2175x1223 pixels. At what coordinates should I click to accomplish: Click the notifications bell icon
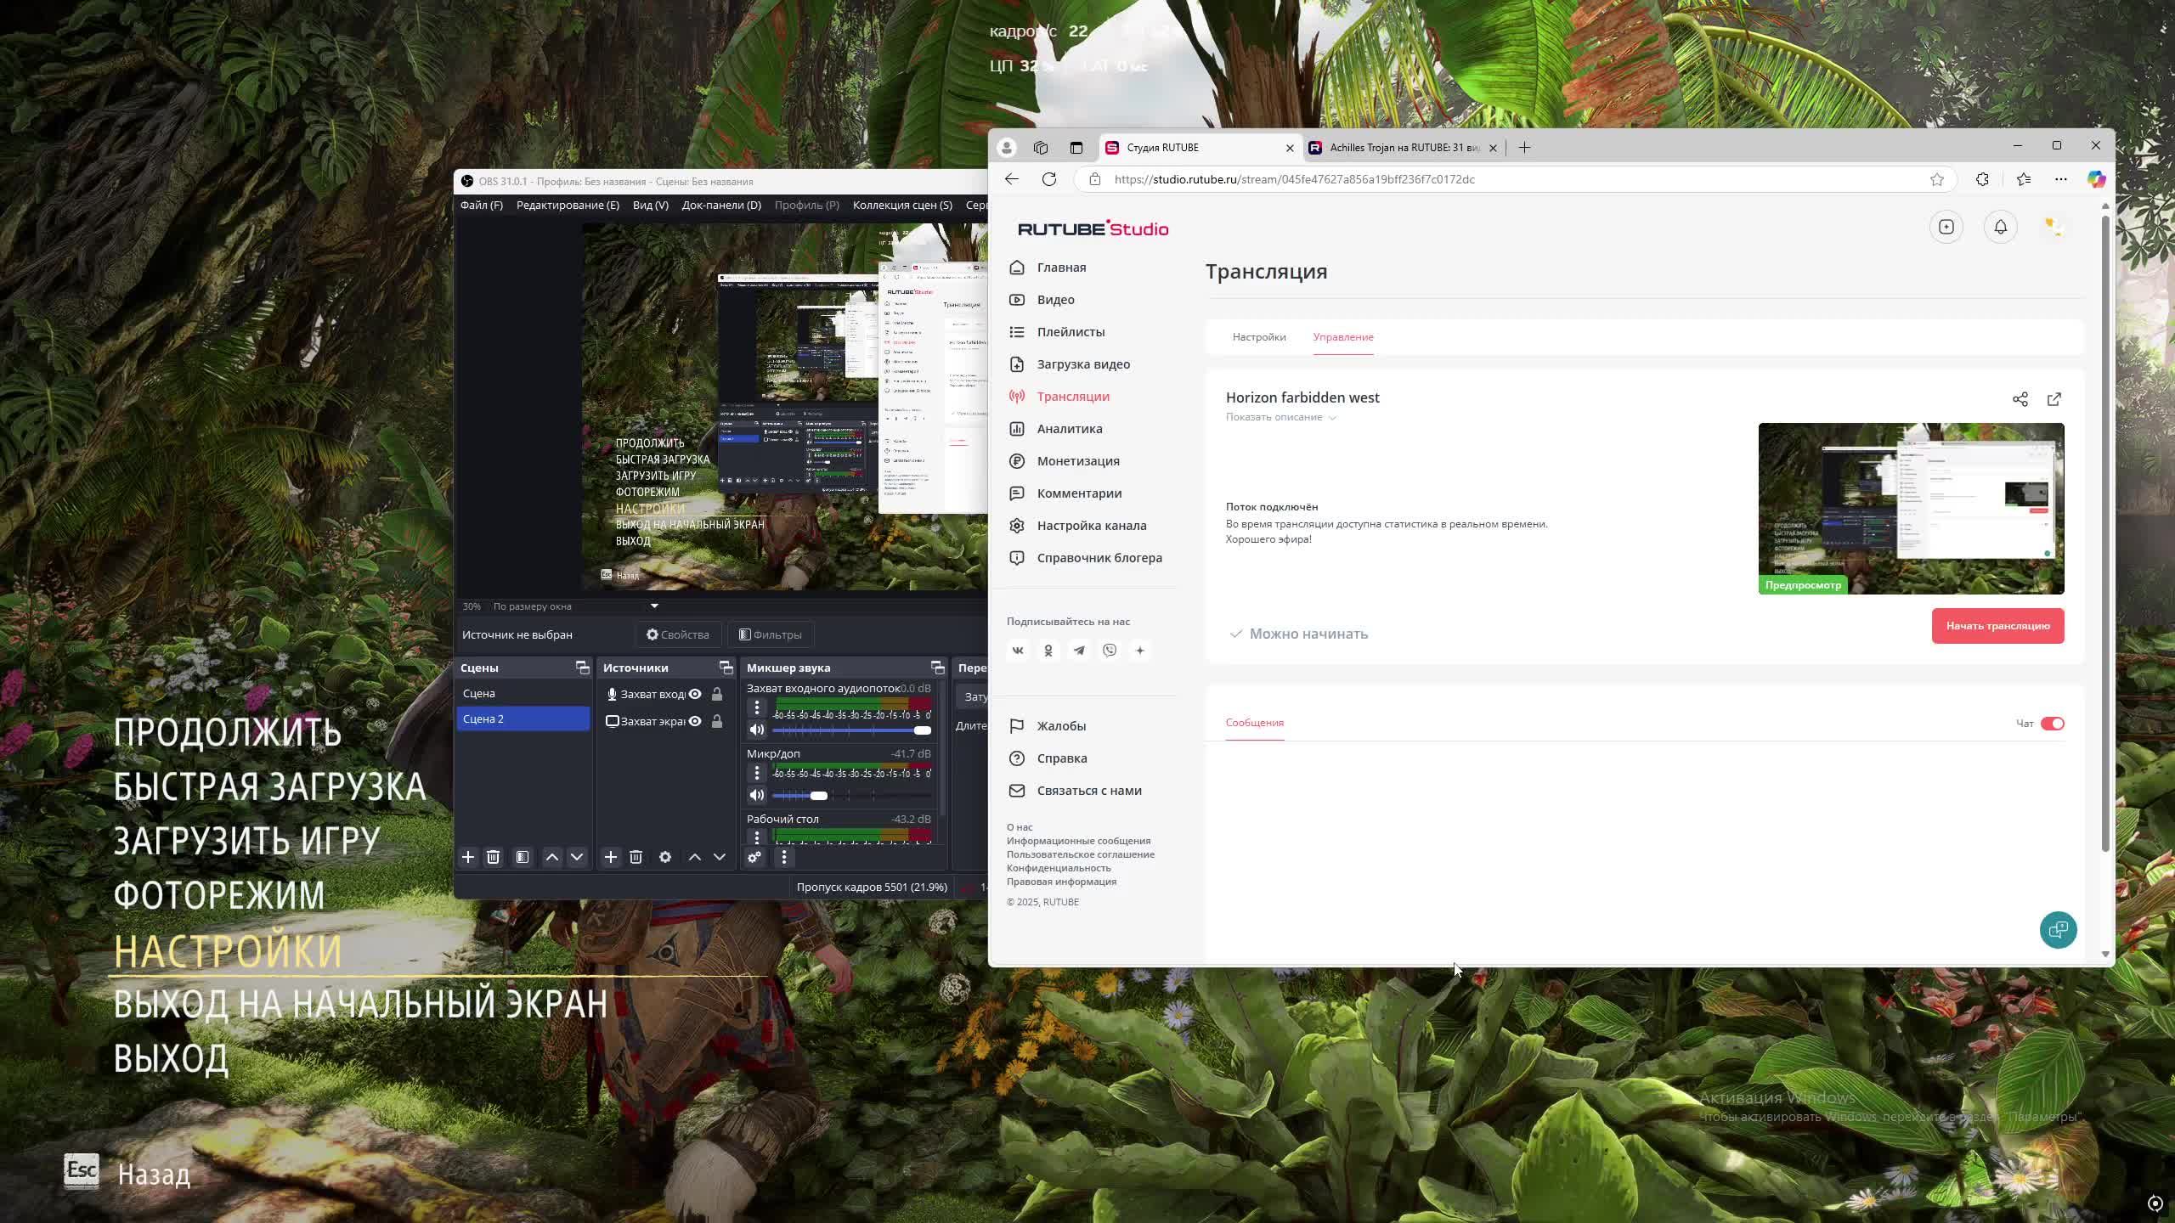click(x=2000, y=227)
